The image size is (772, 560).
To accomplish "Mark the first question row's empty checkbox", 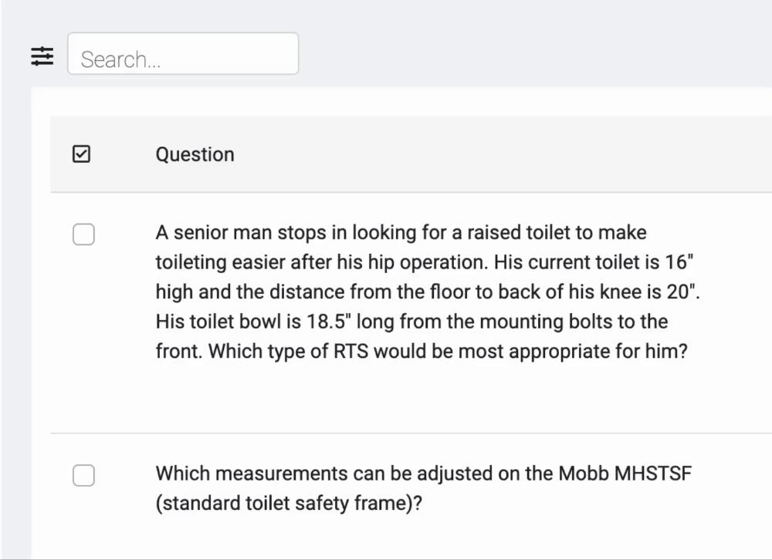I will [83, 234].
